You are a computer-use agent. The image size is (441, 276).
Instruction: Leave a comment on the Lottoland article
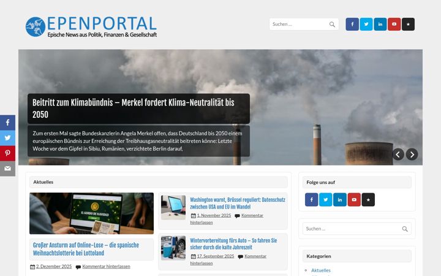[x=106, y=266]
